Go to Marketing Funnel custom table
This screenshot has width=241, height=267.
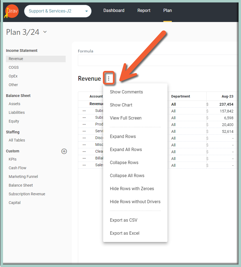tap(23, 177)
